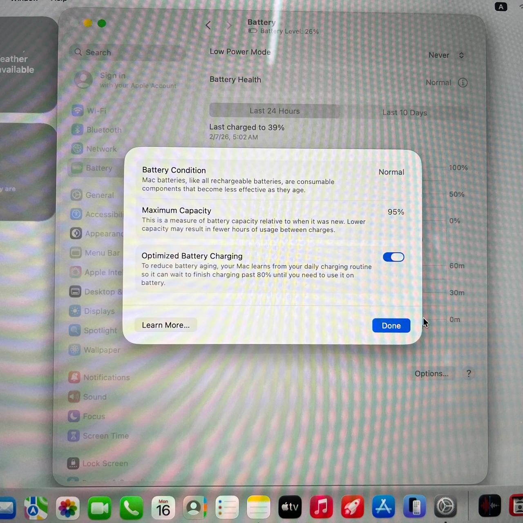The height and width of the screenshot is (523, 523).
Task: Open Lock Screen settings in sidebar
Action: pos(98,464)
